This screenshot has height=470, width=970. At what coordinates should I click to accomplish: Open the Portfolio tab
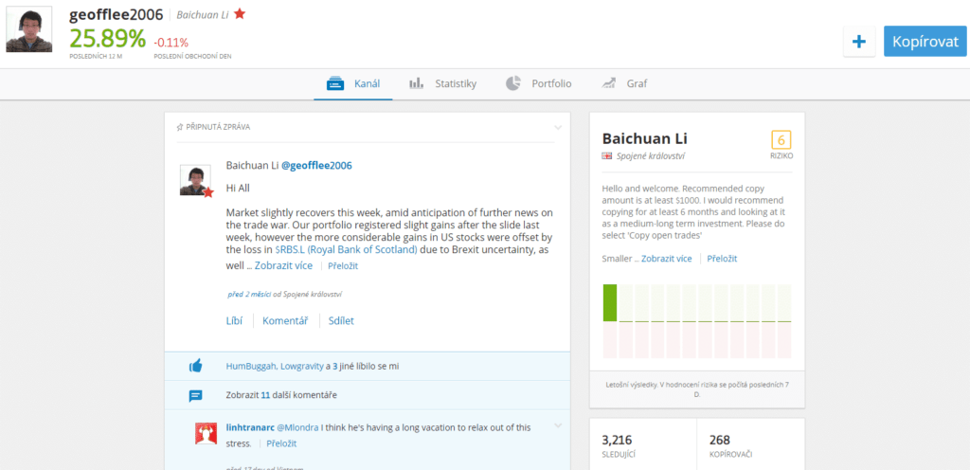(x=538, y=83)
